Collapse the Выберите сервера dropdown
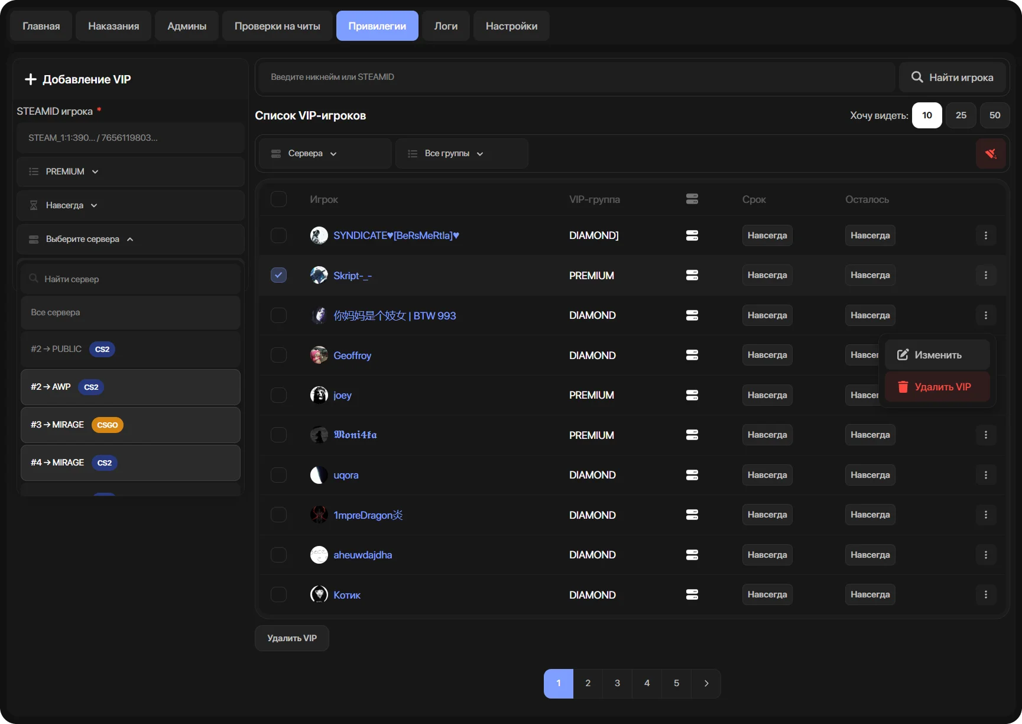 tap(131, 239)
